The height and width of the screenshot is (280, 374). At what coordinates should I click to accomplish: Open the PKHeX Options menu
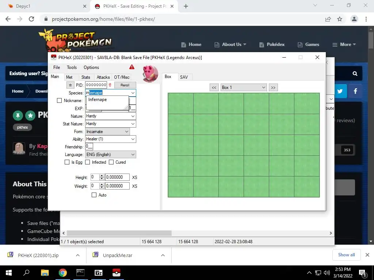(x=91, y=67)
